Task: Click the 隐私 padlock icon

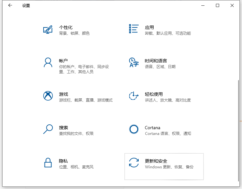Action: pyautogui.click(x=48, y=163)
